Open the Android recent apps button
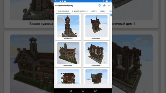Image resolution: width=166 pixels, height=93 pixels. tap(95, 91)
